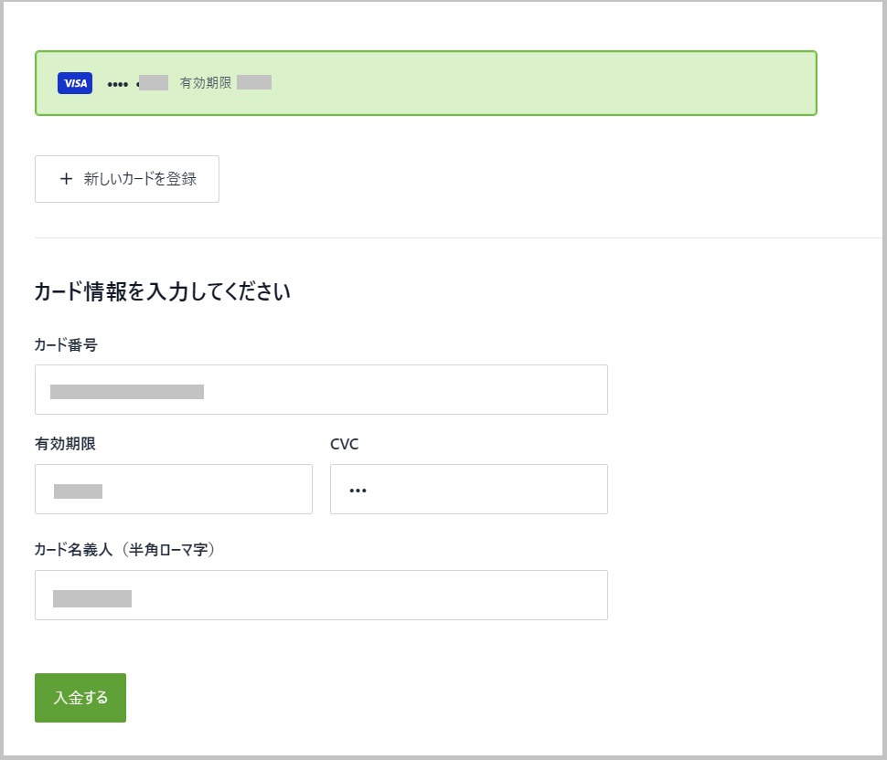Click the VISA logo icon
The height and width of the screenshot is (760, 887).
[75, 83]
